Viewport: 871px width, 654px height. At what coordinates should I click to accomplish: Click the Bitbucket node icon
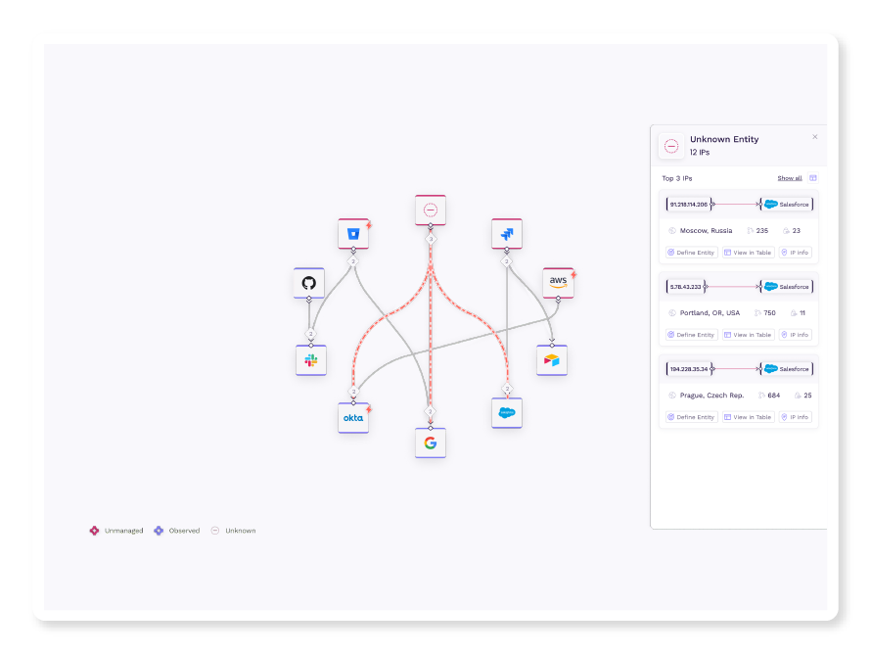pyautogui.click(x=353, y=234)
